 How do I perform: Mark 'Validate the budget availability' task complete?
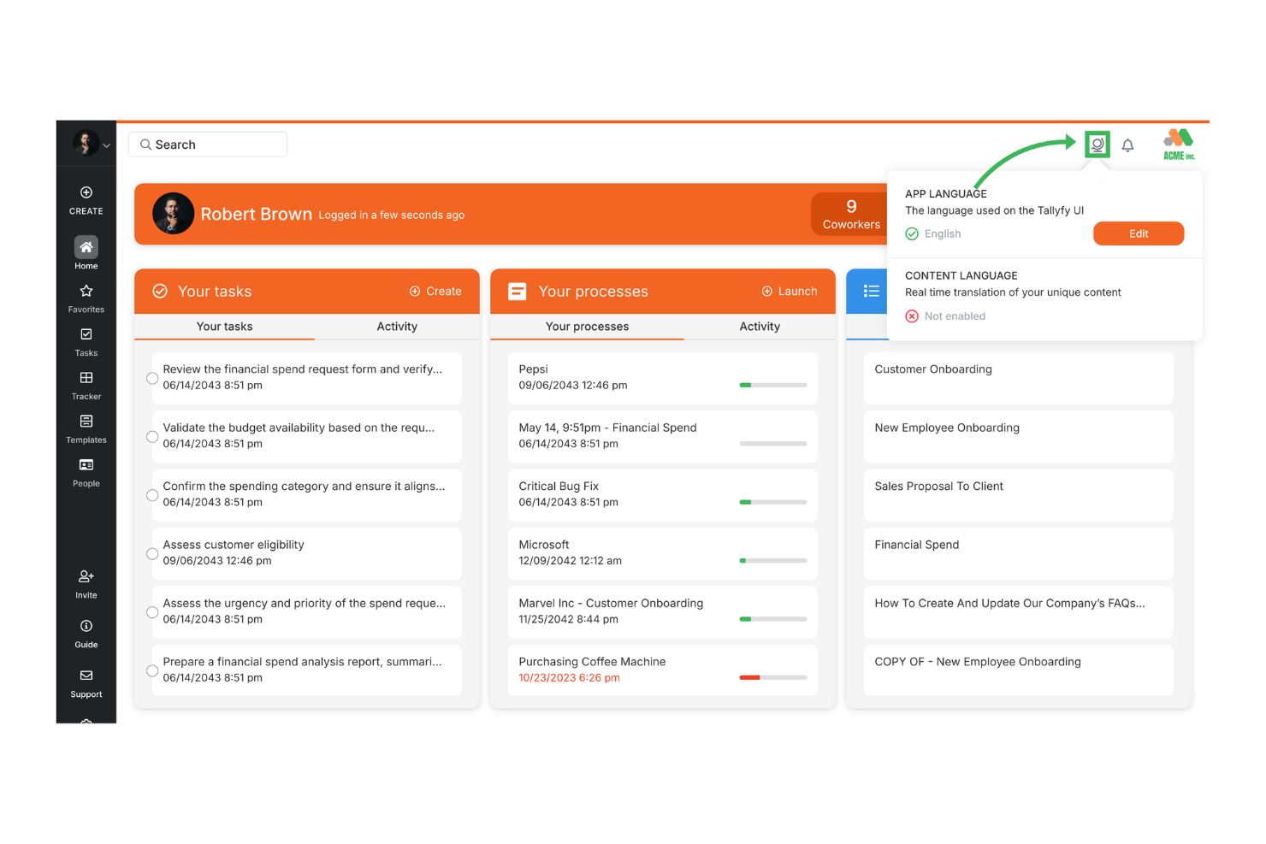click(x=152, y=437)
